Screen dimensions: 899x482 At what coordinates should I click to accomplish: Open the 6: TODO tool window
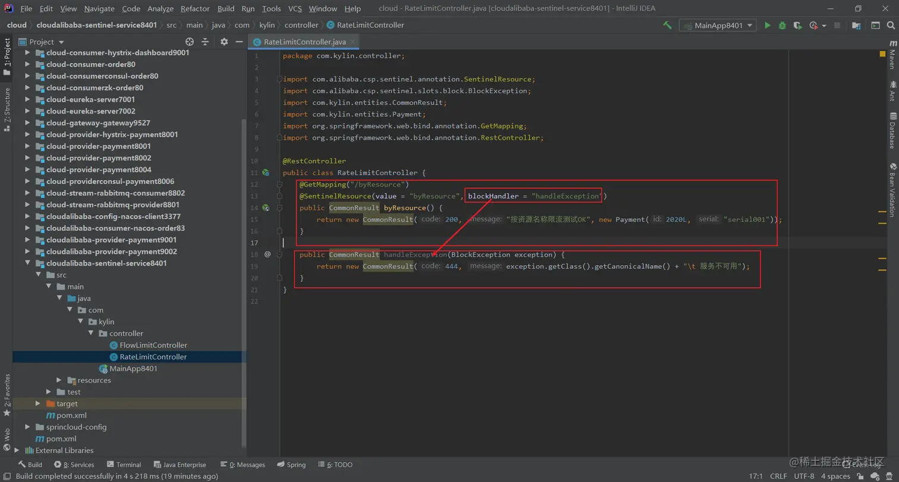coord(335,465)
